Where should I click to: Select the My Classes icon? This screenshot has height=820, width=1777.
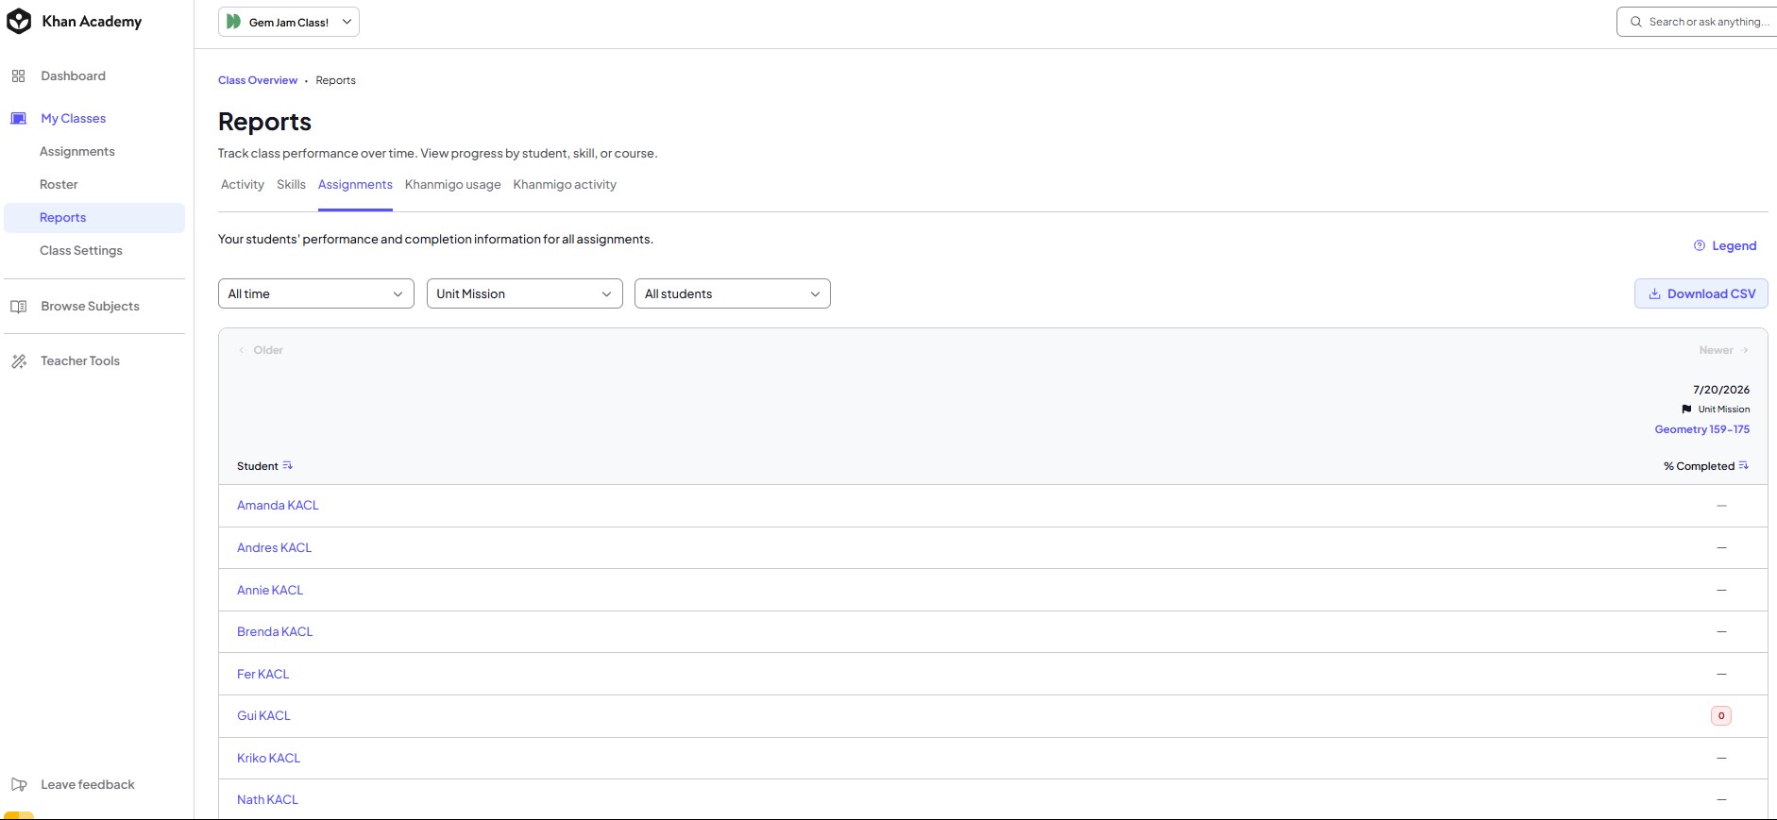pos(18,119)
